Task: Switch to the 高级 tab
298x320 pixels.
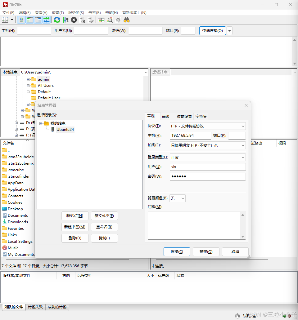Action: coord(166,116)
